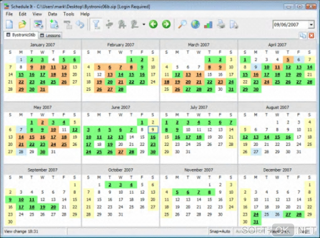This screenshot has width=320, height=238.
Task: Click the second grayed person icon
Action: [135, 25]
